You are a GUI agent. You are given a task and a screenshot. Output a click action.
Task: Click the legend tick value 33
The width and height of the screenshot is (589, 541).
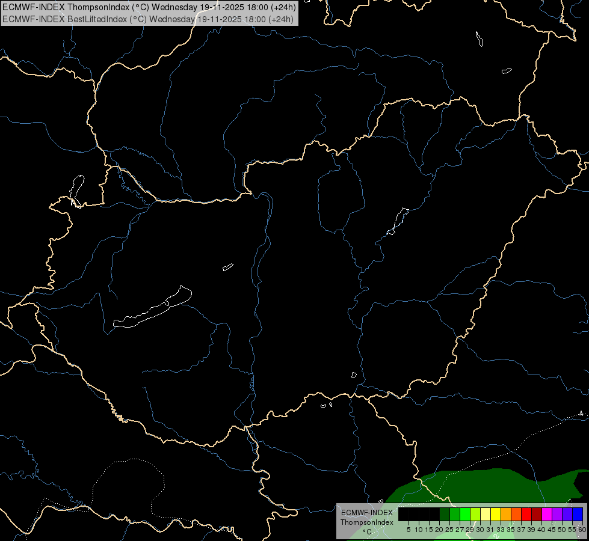501,530
